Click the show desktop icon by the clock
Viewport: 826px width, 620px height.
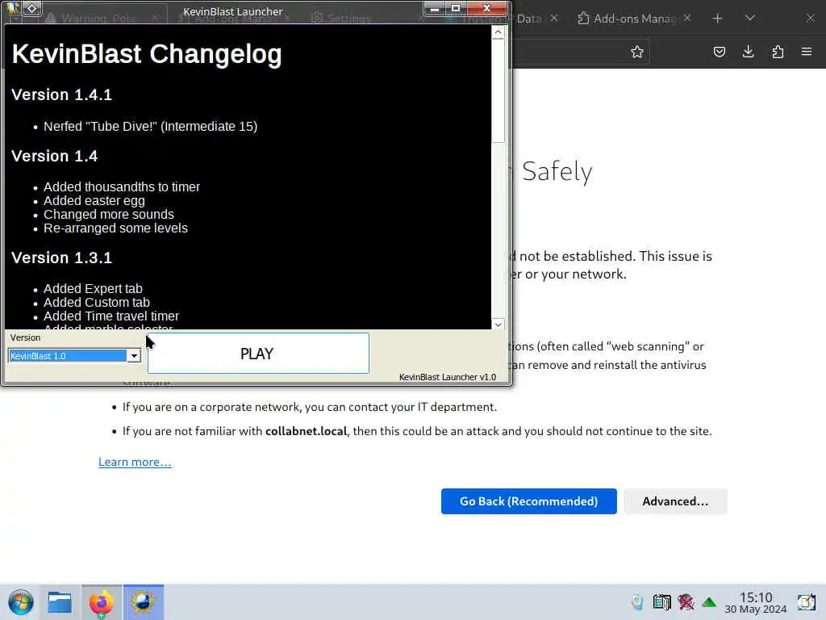(x=806, y=602)
